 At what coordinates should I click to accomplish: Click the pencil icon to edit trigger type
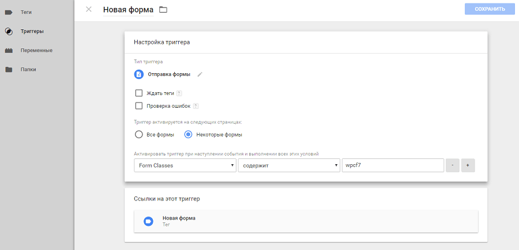click(200, 74)
